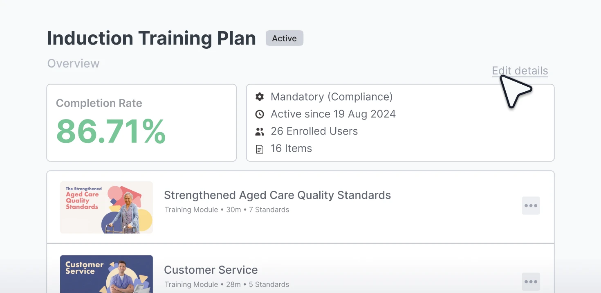Click the Completion Rate card
Viewport: 601px width, 293px height.
pos(141,122)
